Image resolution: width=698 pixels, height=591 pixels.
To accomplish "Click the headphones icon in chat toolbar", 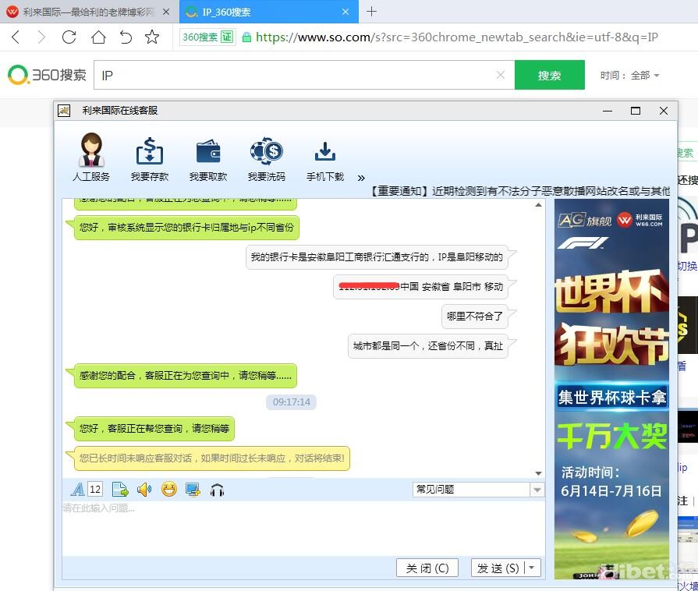I will (x=218, y=490).
